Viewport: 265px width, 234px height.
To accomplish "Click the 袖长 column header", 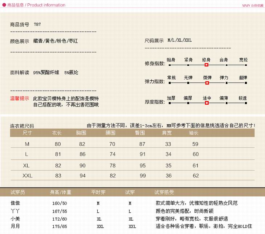I will (x=193, y=133).
